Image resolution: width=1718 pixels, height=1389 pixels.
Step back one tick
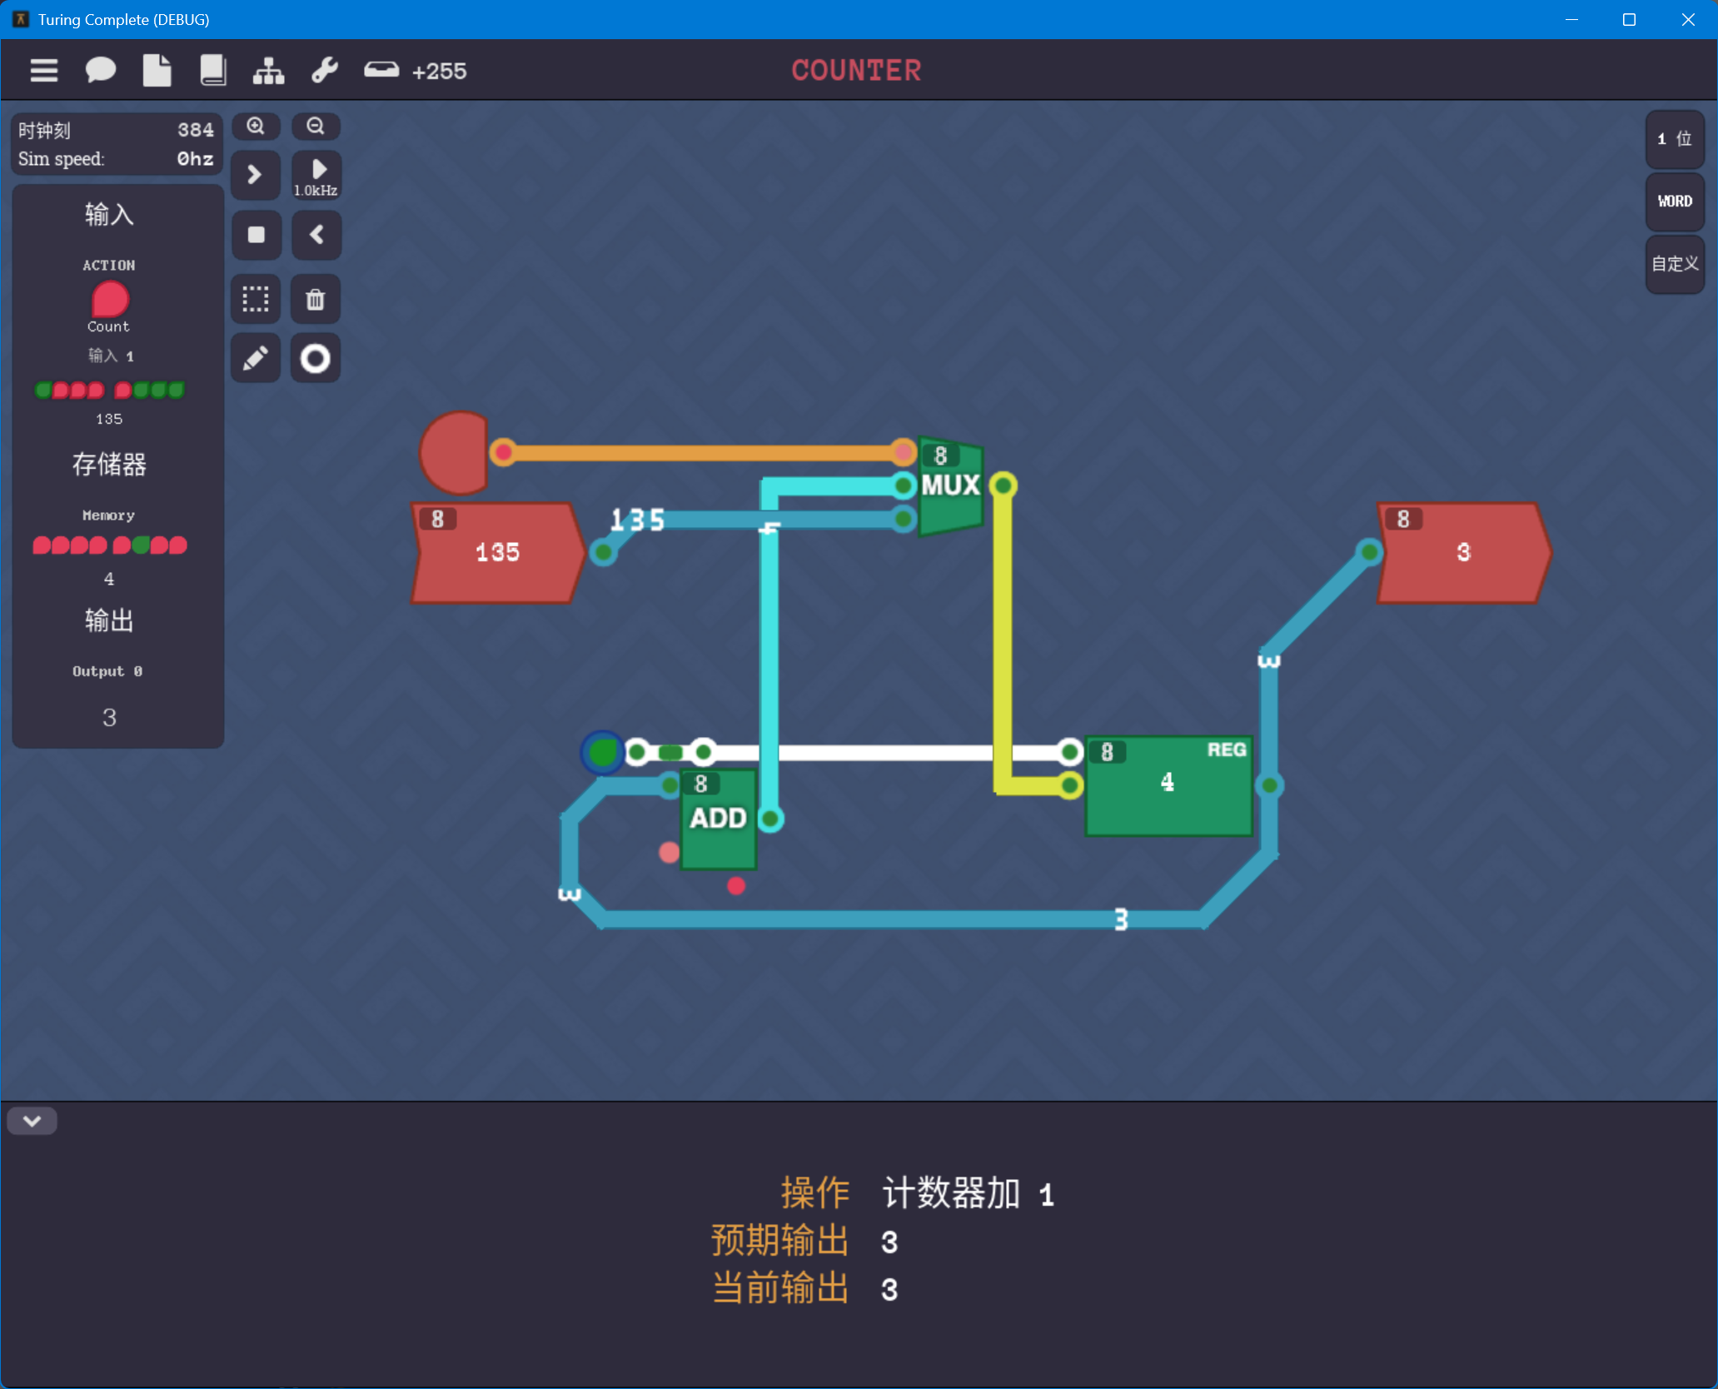(316, 235)
